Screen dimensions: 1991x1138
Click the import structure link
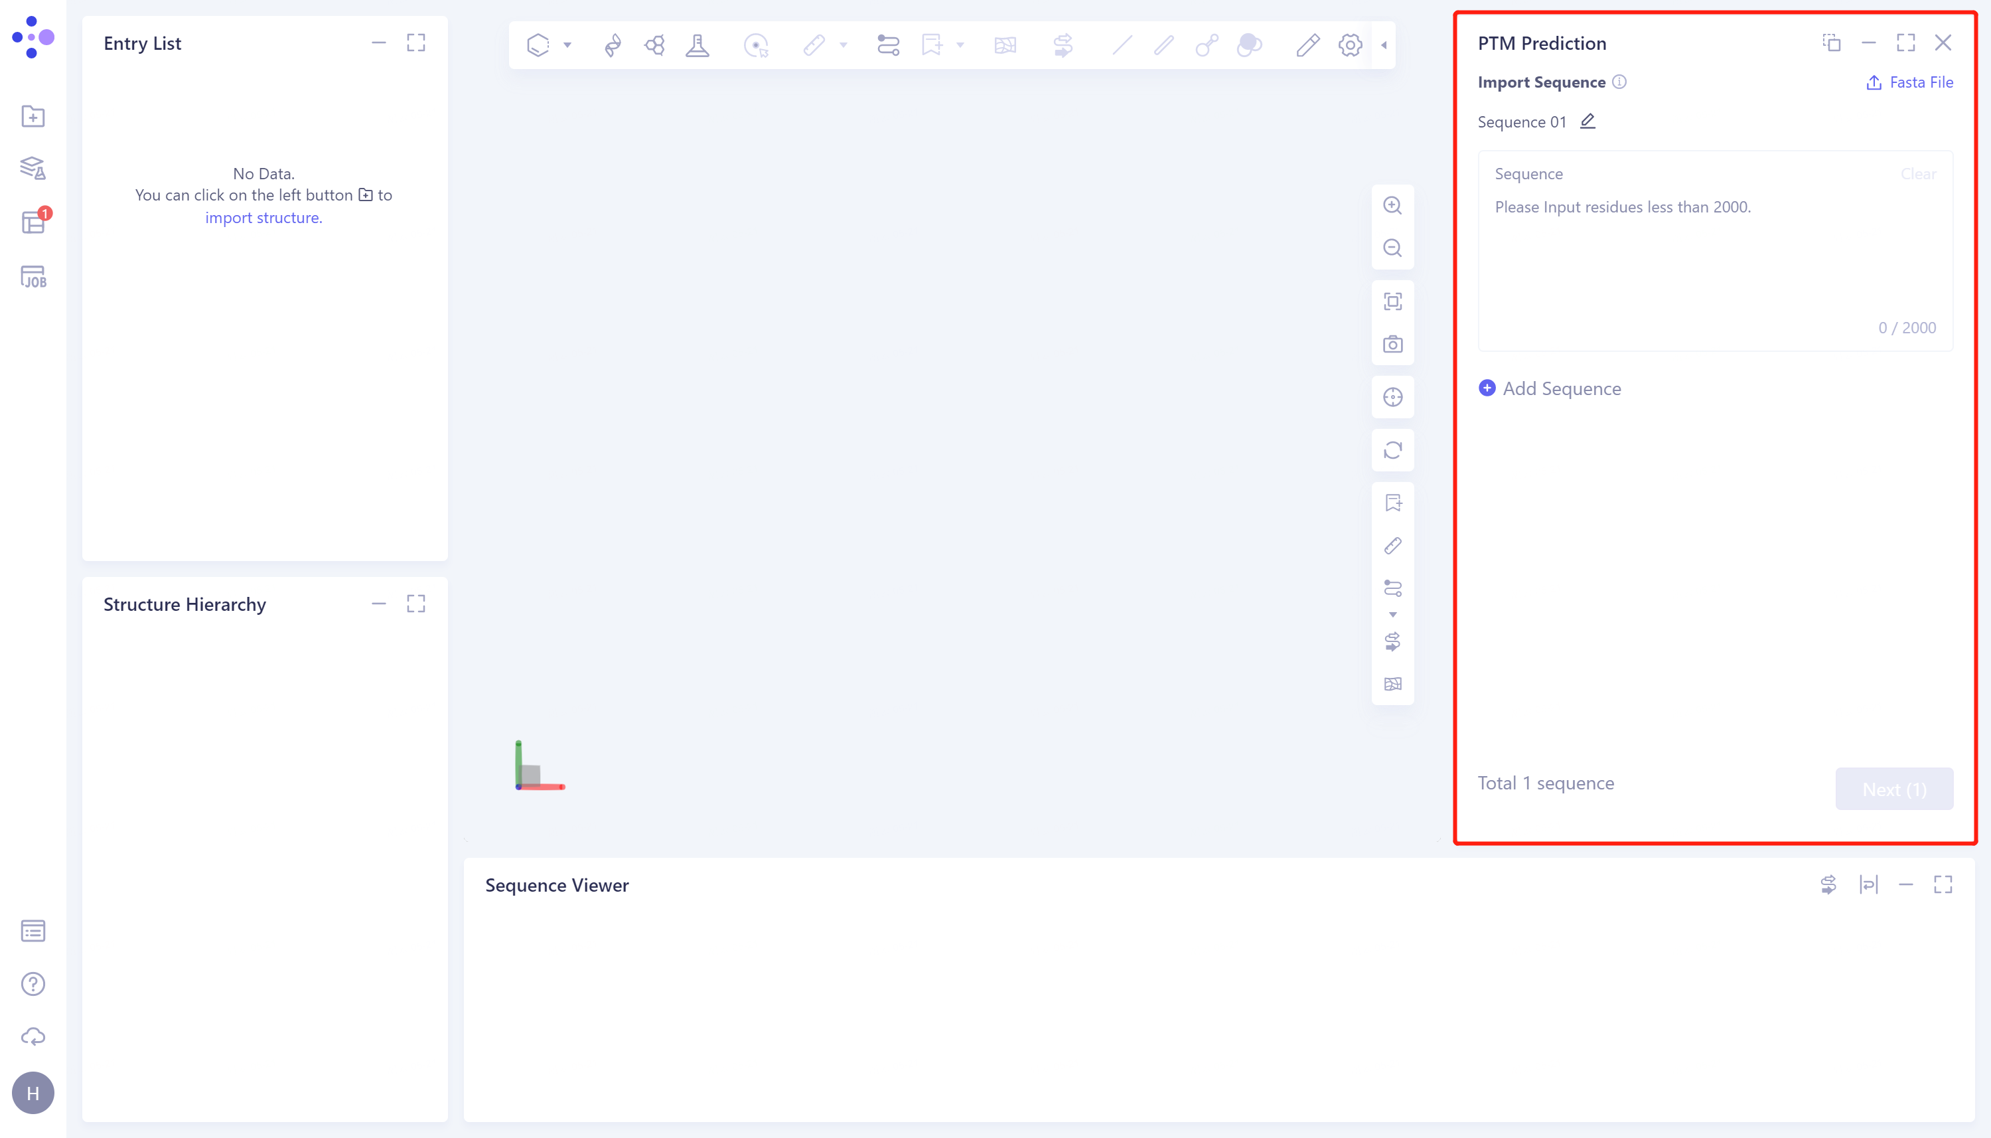tap(263, 217)
